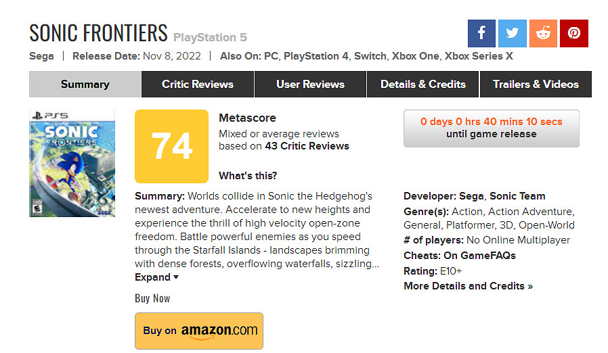608x353 pixels.
Task: Click the What's this? link
Action: (x=248, y=176)
